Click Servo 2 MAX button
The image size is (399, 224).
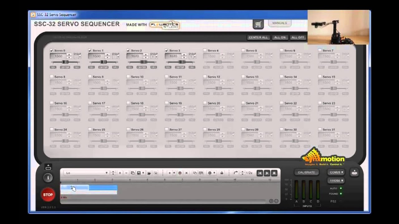point(153,67)
